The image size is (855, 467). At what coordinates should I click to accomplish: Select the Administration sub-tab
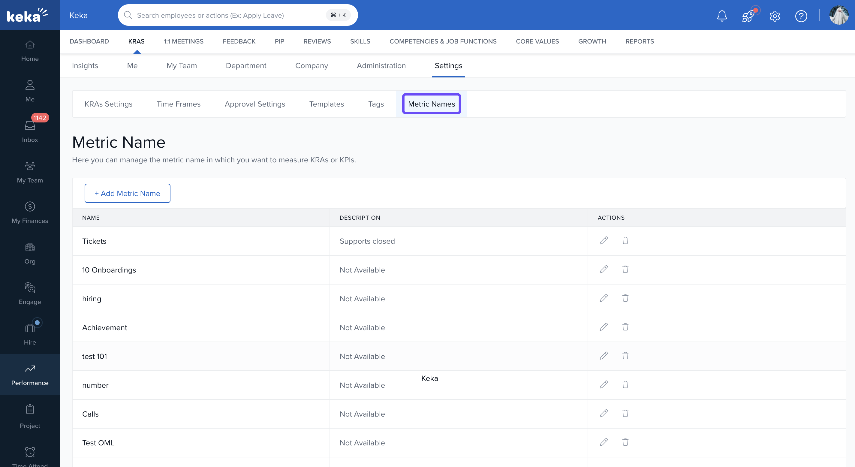(x=381, y=66)
